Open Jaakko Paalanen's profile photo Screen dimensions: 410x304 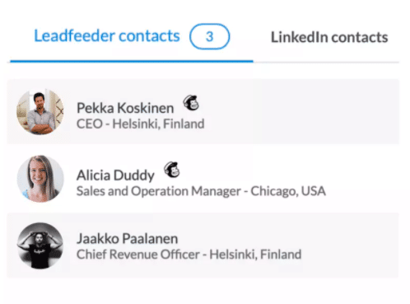(40, 246)
